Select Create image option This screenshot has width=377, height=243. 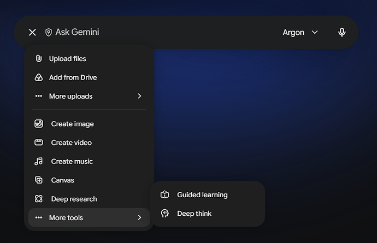[x=89, y=124]
